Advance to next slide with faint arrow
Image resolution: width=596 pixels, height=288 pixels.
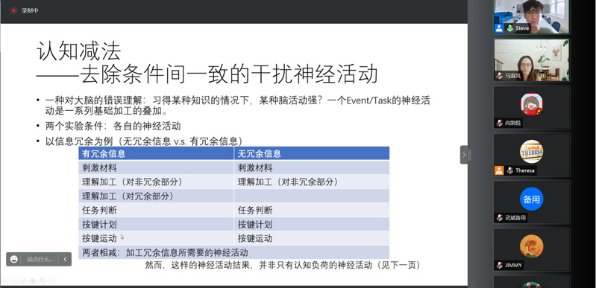click(14, 281)
